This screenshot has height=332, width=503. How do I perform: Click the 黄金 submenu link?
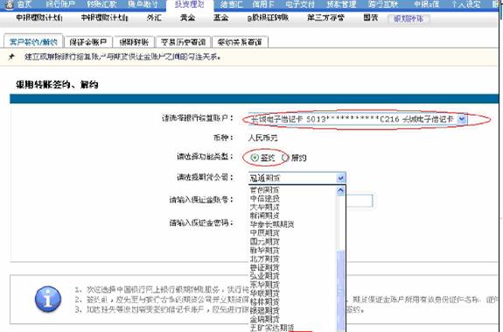click(188, 18)
